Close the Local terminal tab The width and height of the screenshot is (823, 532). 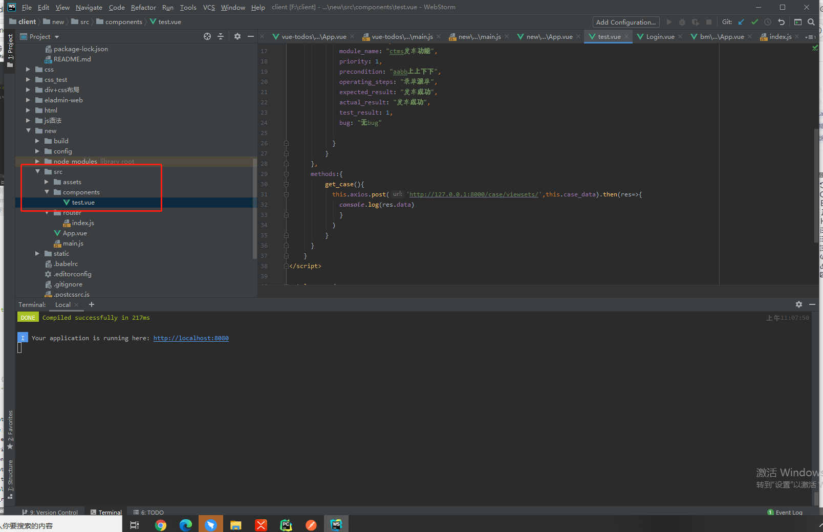click(x=76, y=305)
